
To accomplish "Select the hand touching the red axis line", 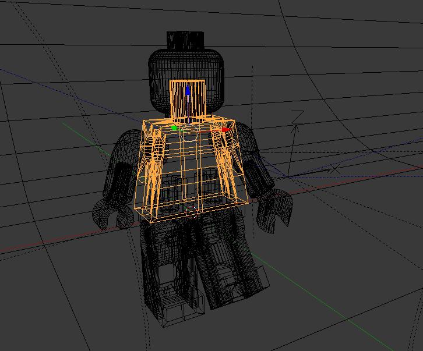I will tap(113, 214).
